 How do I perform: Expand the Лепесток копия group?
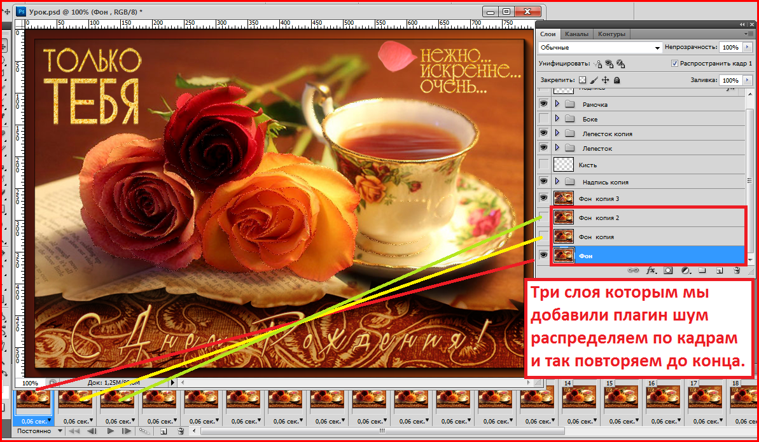557,133
